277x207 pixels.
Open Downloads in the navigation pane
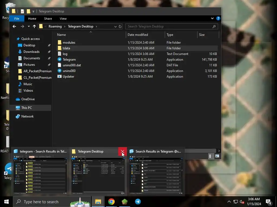31,51
